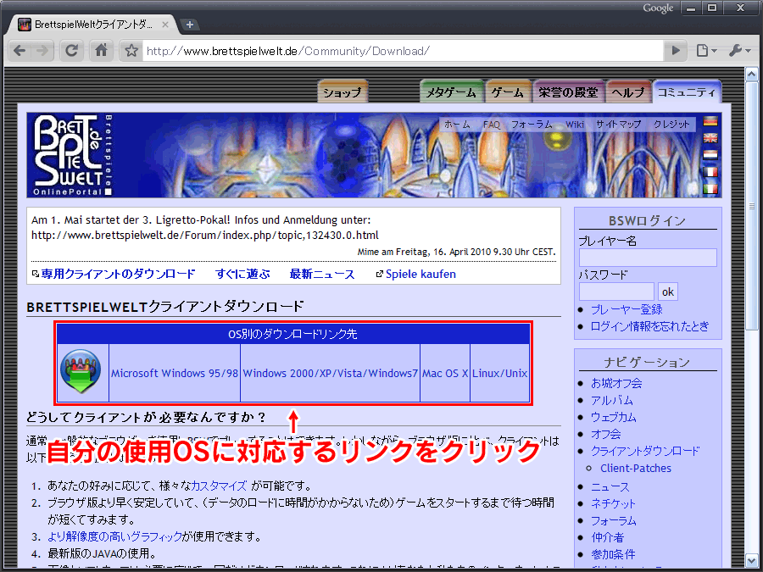Switch language with the Italian flag
This screenshot has width=763, height=572.
pyautogui.click(x=710, y=188)
